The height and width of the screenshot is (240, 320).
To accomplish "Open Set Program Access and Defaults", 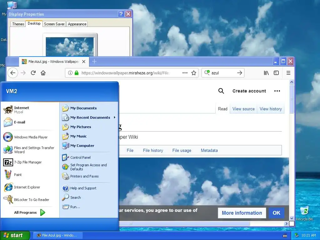I will [84, 167].
